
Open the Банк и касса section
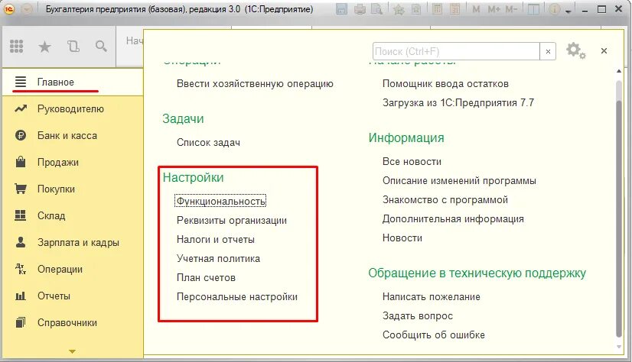73,135
